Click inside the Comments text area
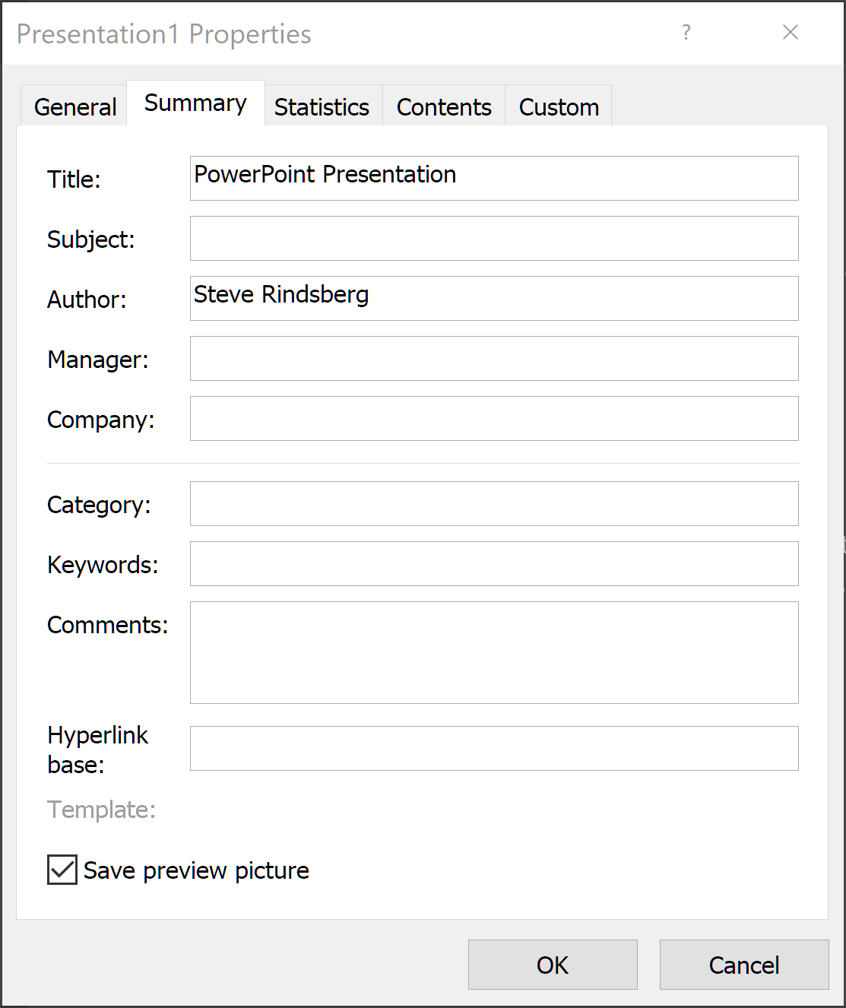846x1008 pixels. click(x=494, y=652)
